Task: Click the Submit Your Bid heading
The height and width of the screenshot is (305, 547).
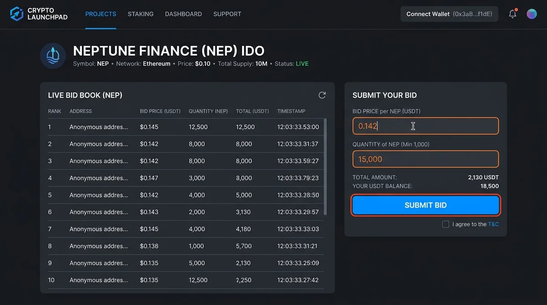Action: [385, 95]
